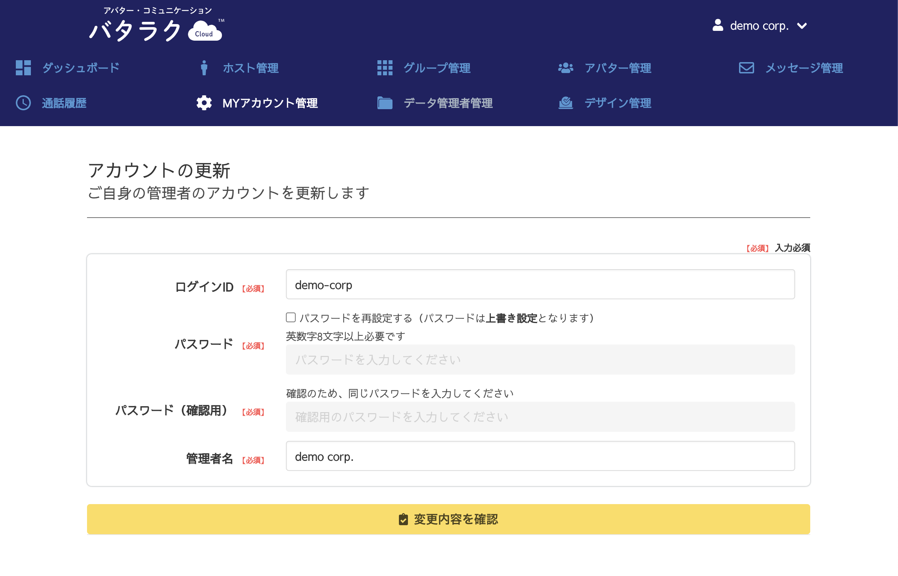This screenshot has width=898, height=576.
Task: Enable the password reset checkbox
Action: point(291,317)
